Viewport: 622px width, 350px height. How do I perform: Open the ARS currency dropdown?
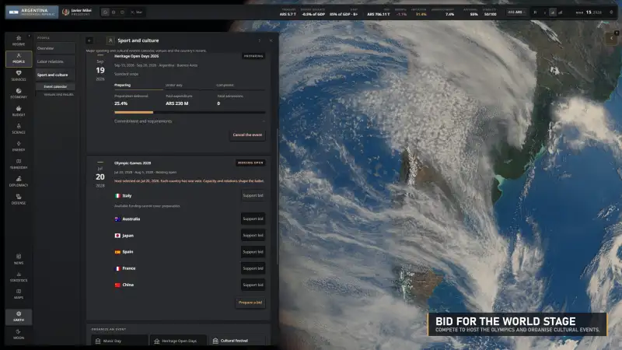pos(516,12)
